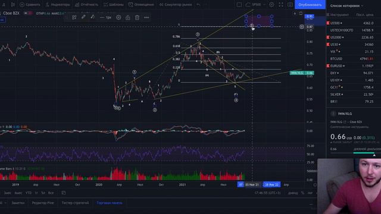Select the 6мес (6 months) range button

(x=18, y=193)
